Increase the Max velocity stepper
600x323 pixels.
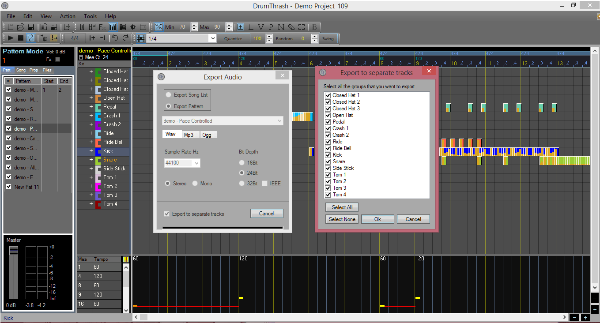pos(229,25)
